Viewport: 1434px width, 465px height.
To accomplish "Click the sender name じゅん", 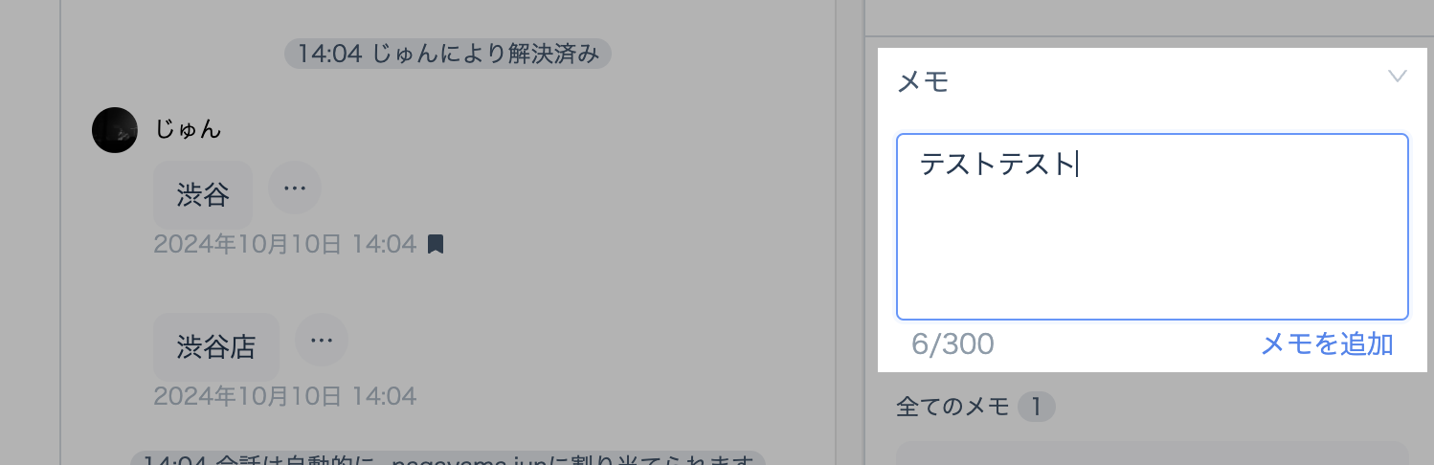I will [x=189, y=129].
